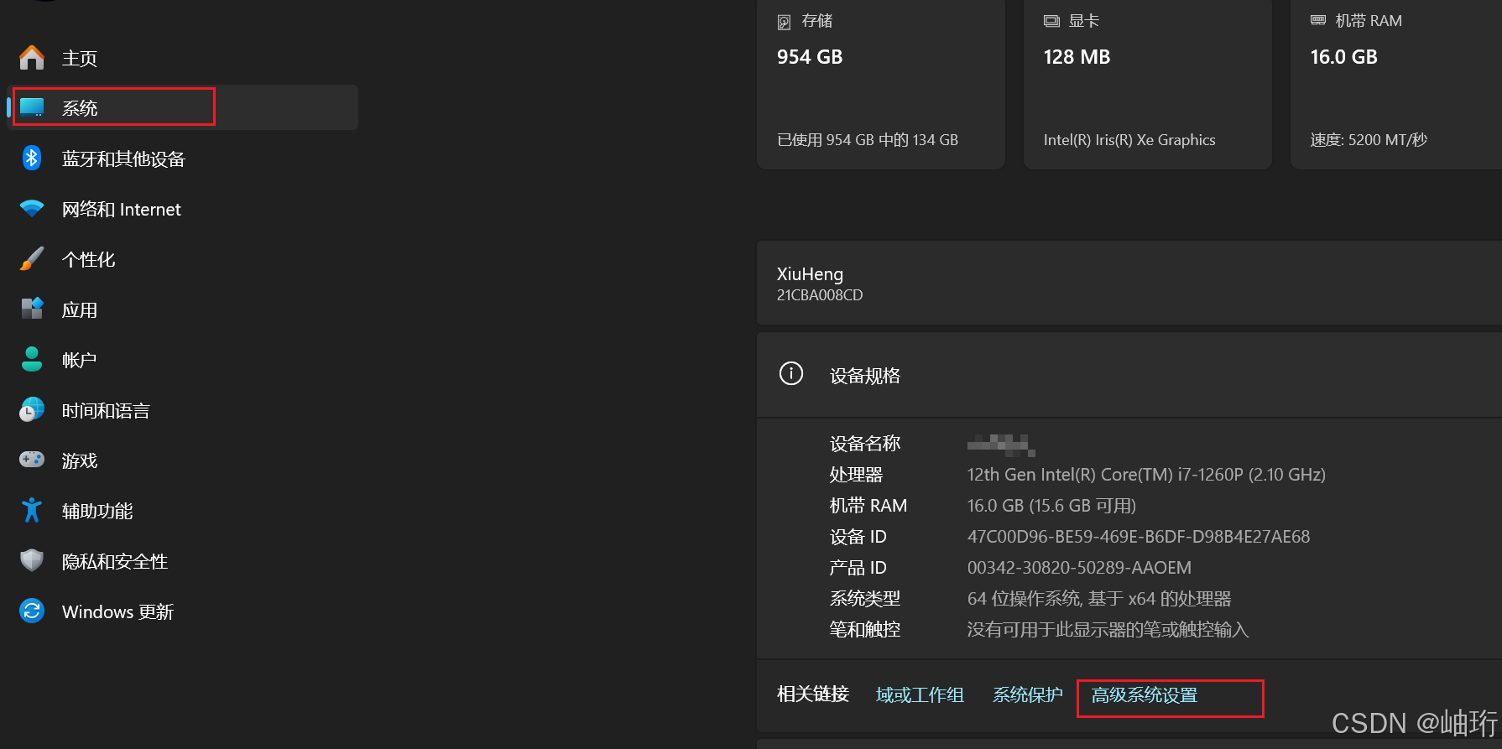Go to 网络和 Internet settings
This screenshot has width=1502, height=749.
tap(182, 209)
